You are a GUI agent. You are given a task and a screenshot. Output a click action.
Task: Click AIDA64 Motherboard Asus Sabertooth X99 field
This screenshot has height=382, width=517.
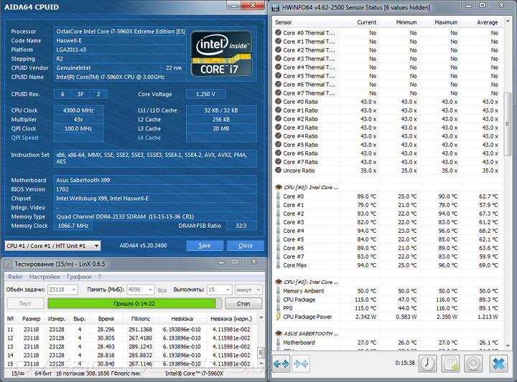[x=155, y=180]
